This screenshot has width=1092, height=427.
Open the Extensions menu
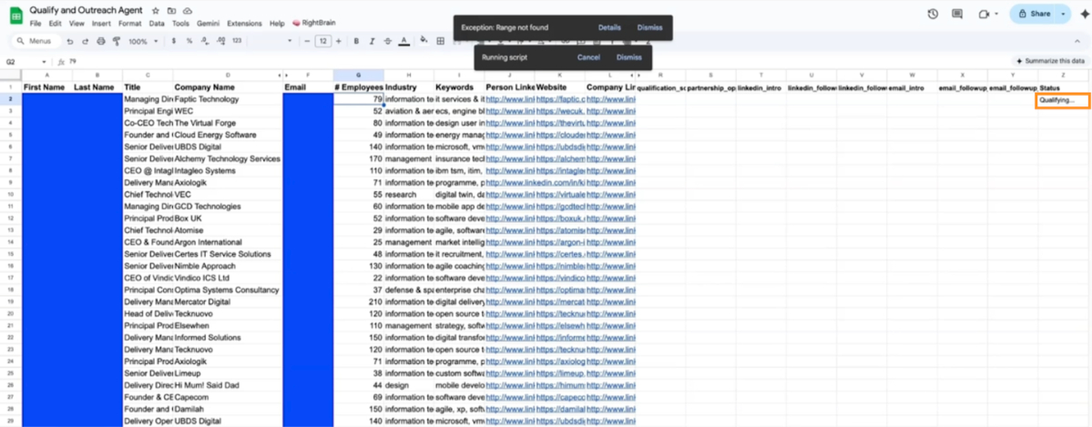point(243,23)
